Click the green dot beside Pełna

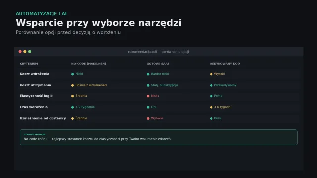point(211,96)
